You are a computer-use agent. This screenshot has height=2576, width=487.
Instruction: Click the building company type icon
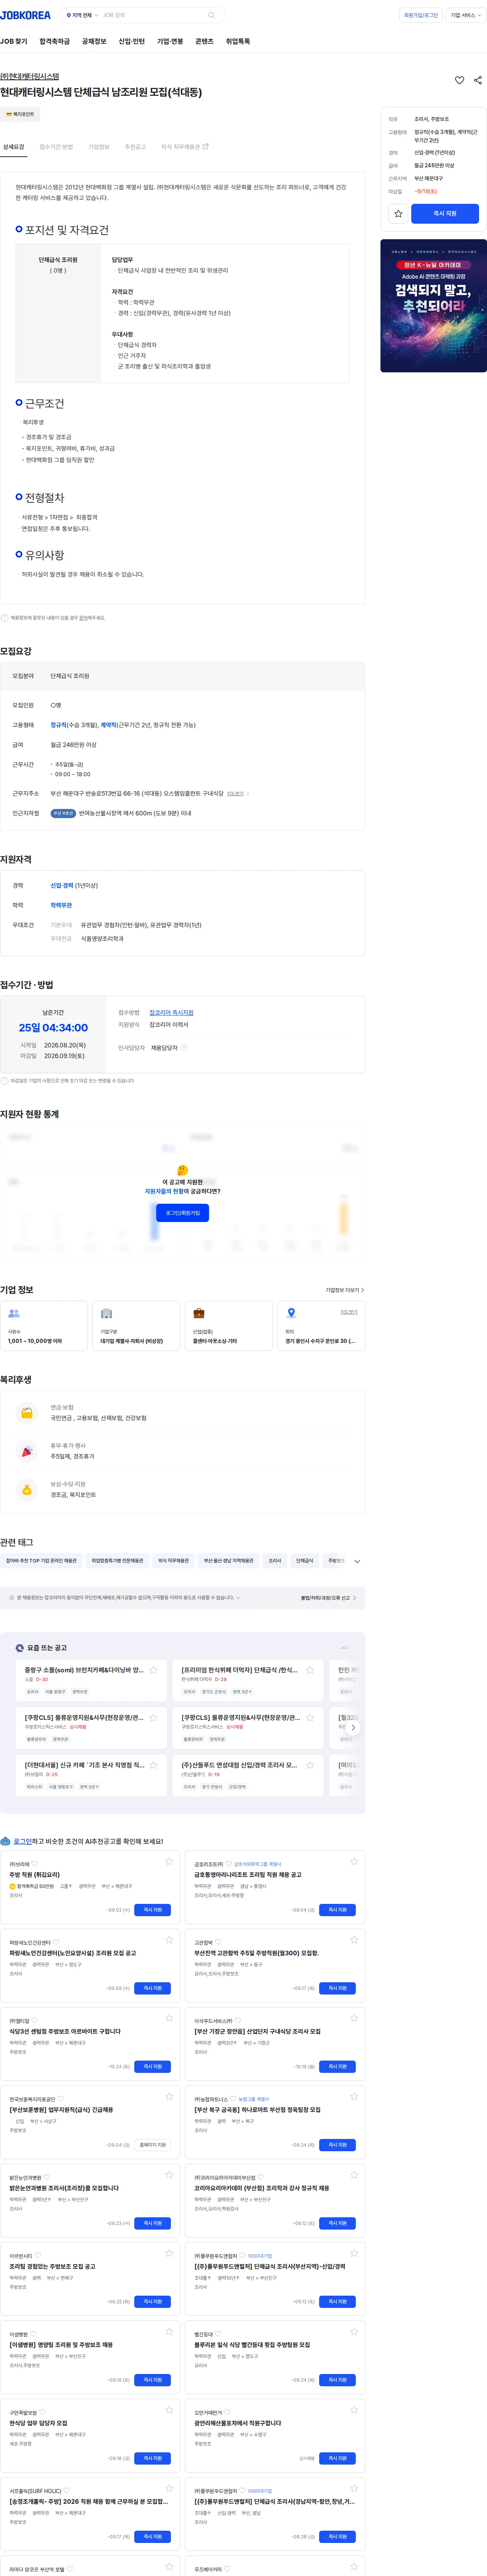(x=106, y=1313)
